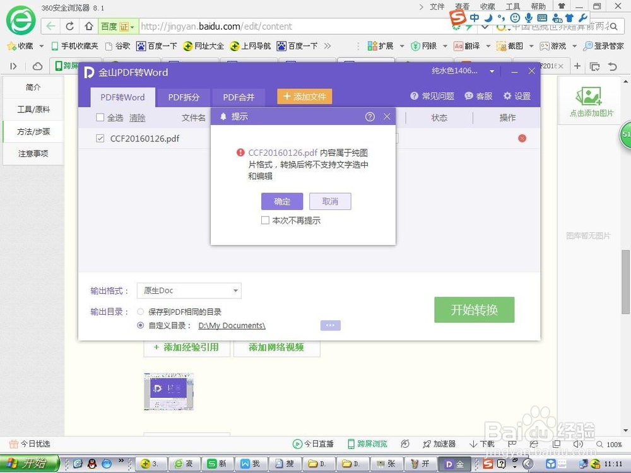Image resolution: width=631 pixels, height=473 pixels.
Task: Go to browser home page icon
Action: (88, 26)
